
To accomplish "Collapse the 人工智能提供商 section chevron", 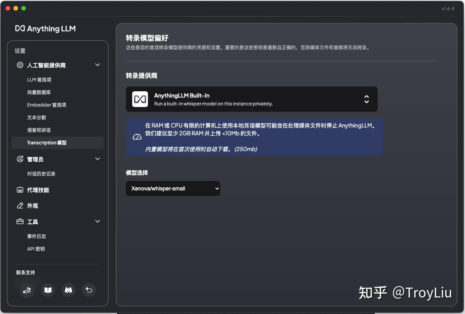I will pos(97,65).
